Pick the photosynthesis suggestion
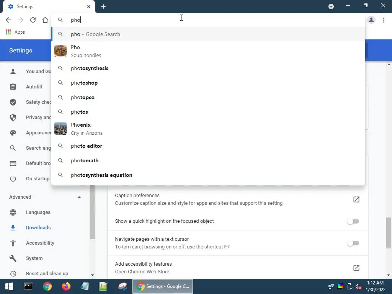 click(208, 68)
